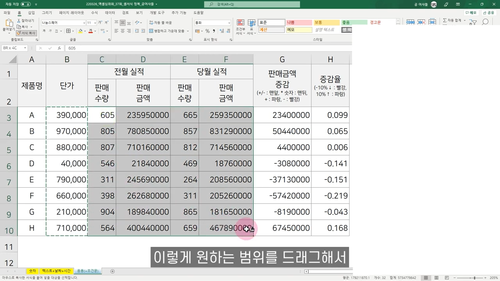
Task: Click insert function fx icon
Action: coord(59,48)
